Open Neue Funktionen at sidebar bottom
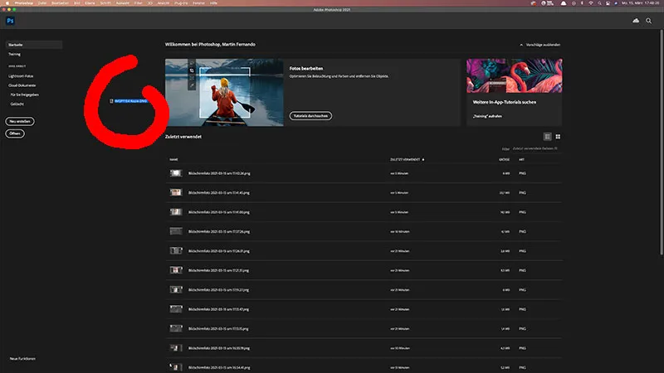Image resolution: width=664 pixels, height=373 pixels. (x=22, y=359)
